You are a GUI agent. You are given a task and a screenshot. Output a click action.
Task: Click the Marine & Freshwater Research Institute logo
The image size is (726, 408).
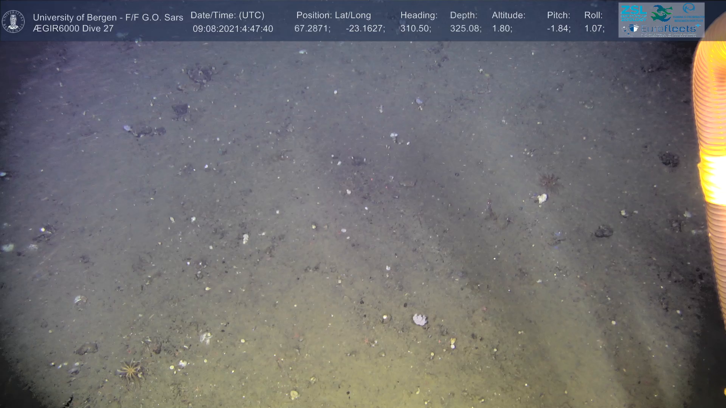click(689, 12)
